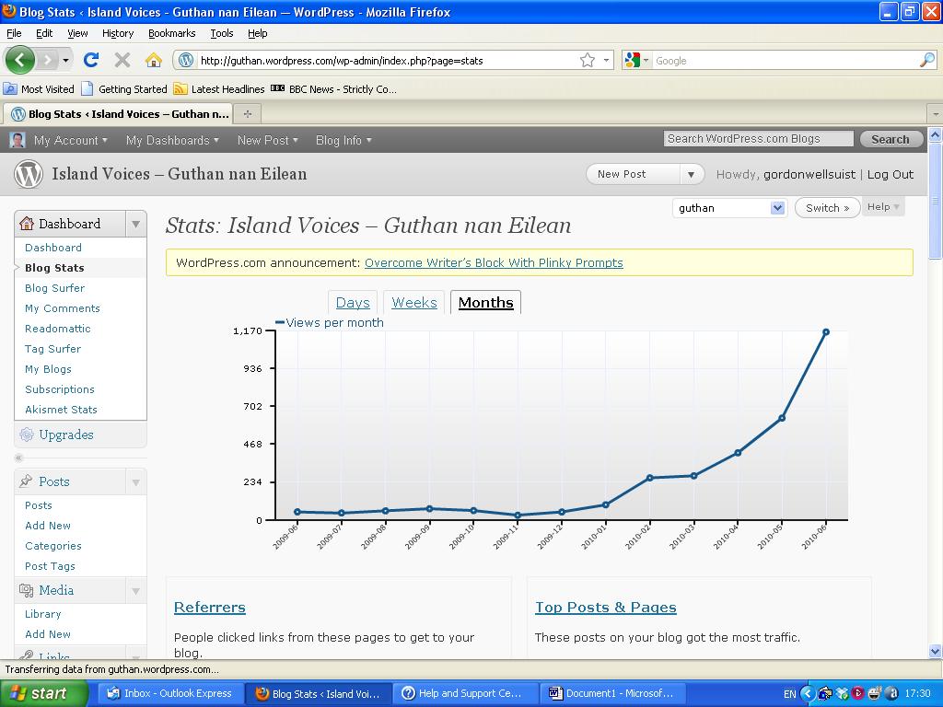Image resolution: width=943 pixels, height=707 pixels.
Task: Expand the guthan blog selector dropdown
Action: click(x=777, y=208)
